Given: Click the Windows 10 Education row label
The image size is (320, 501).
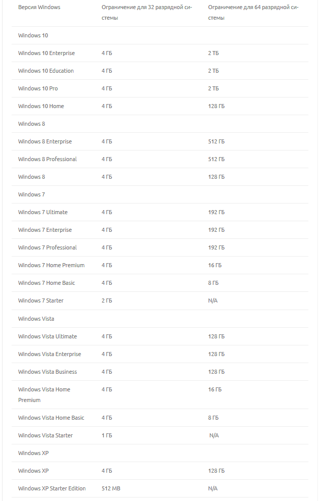Looking at the screenshot, I should coord(46,71).
